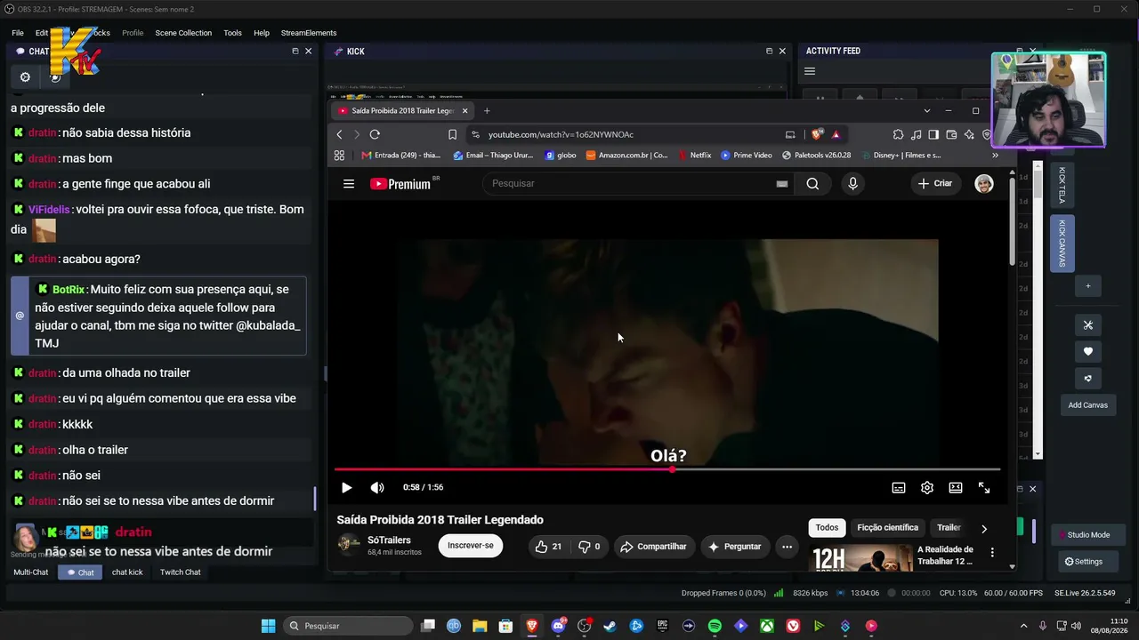Switch the video to theater mode
Screen dimensions: 1139x640
point(956,487)
